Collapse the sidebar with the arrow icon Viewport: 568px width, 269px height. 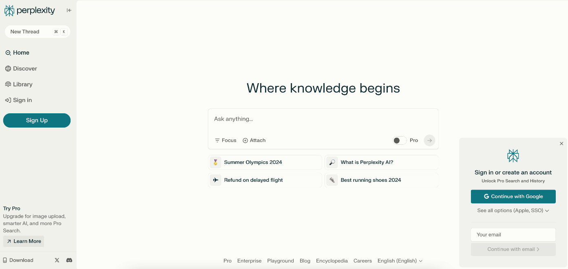[x=69, y=11]
